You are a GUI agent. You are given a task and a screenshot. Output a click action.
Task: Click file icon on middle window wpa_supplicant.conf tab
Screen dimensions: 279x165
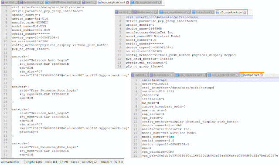point(161,12)
